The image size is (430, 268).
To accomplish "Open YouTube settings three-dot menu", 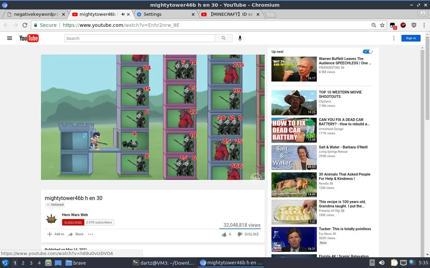I will (394, 38).
